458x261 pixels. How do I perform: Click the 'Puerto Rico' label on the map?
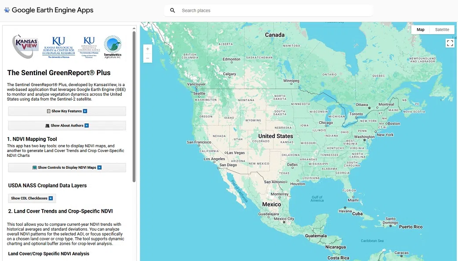point(411,227)
